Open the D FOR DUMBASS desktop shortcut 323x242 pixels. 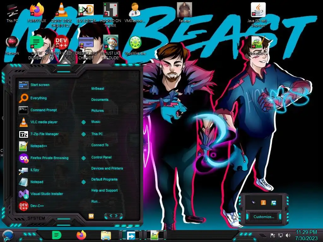[37, 48]
